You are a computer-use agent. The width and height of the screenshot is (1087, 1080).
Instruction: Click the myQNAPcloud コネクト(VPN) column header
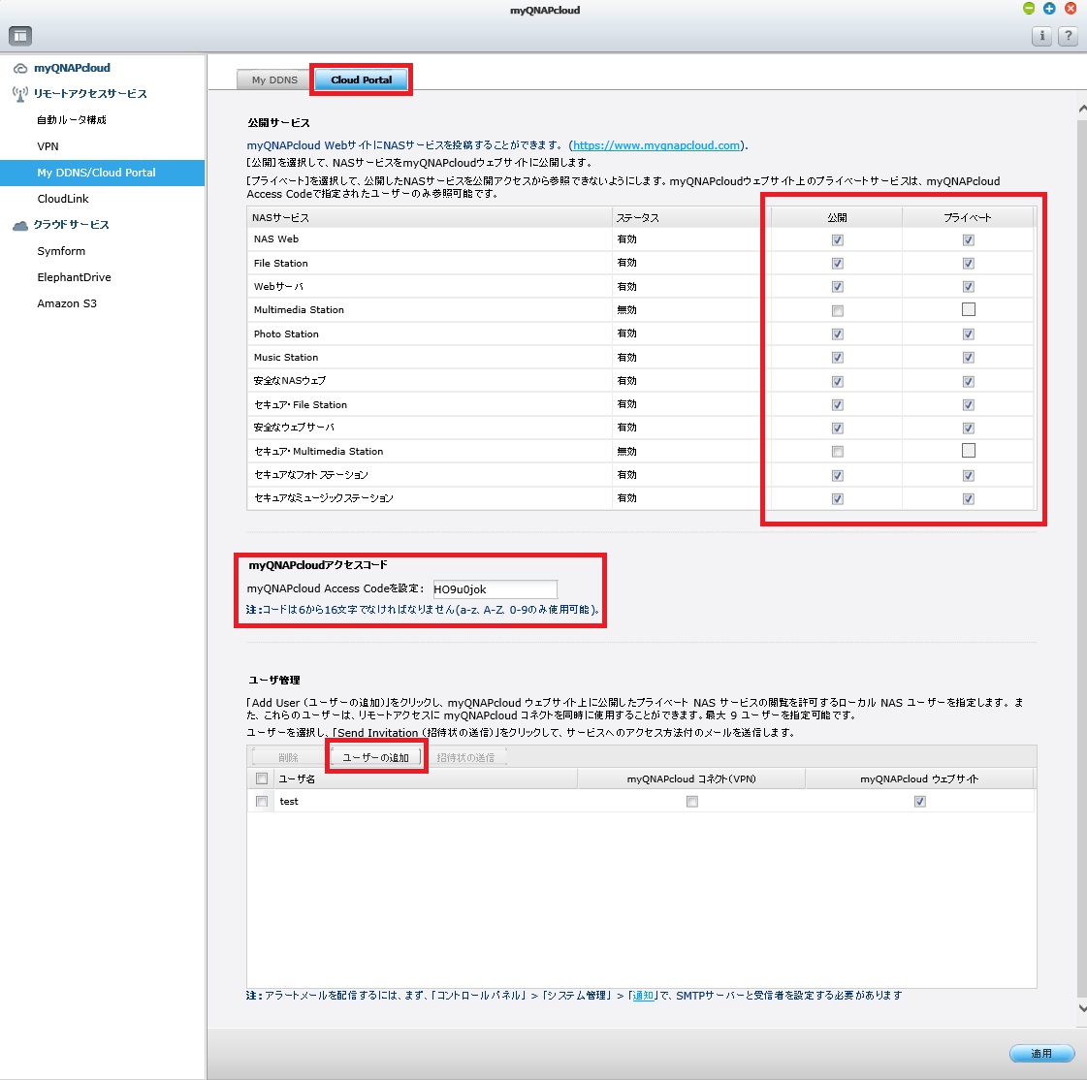pyautogui.click(x=691, y=779)
